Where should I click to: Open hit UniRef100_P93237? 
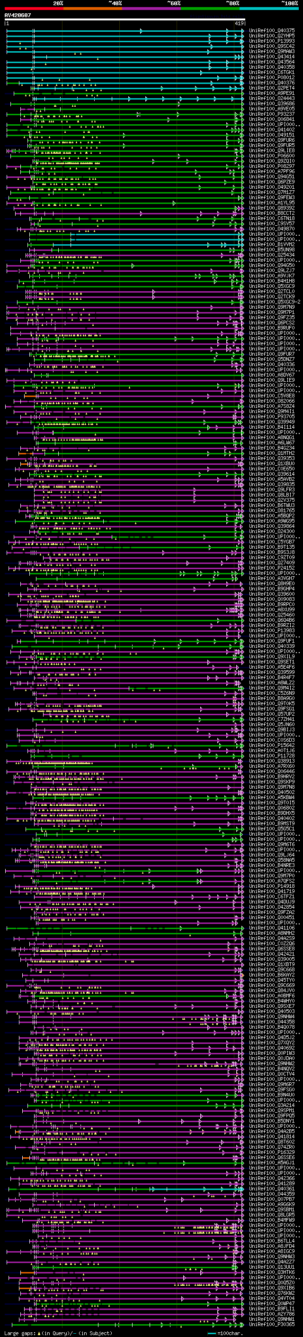pos(272,114)
